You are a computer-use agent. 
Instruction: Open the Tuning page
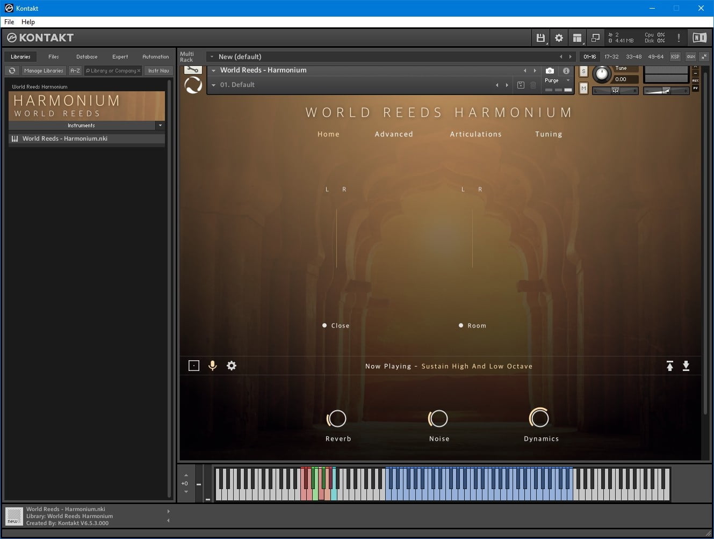click(x=549, y=134)
